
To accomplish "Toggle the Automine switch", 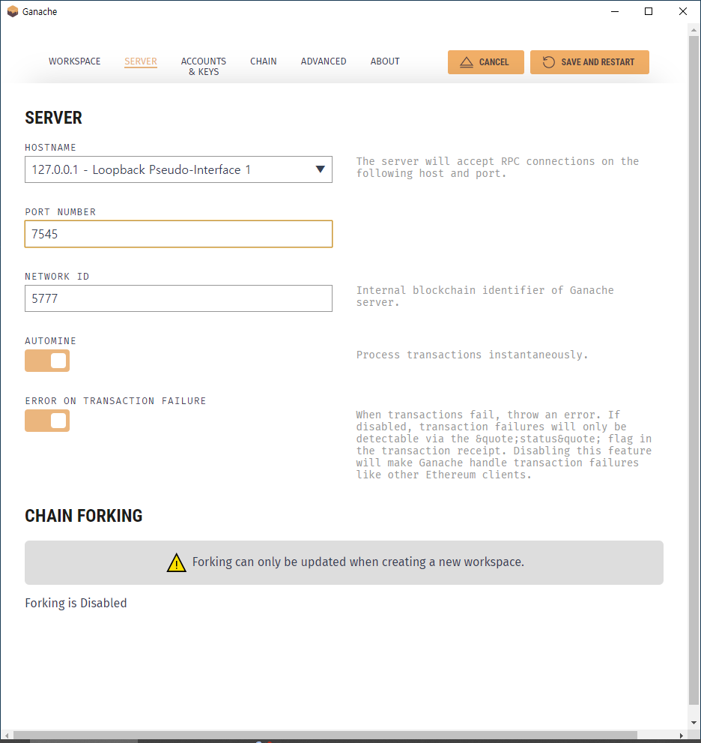I will click(x=47, y=361).
